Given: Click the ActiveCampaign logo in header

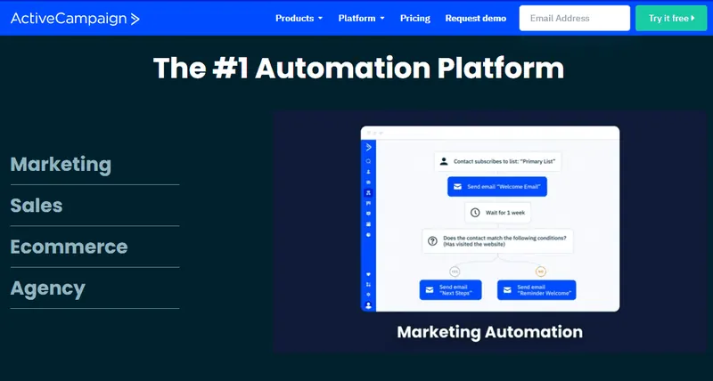Looking at the screenshot, I should 75,19.
